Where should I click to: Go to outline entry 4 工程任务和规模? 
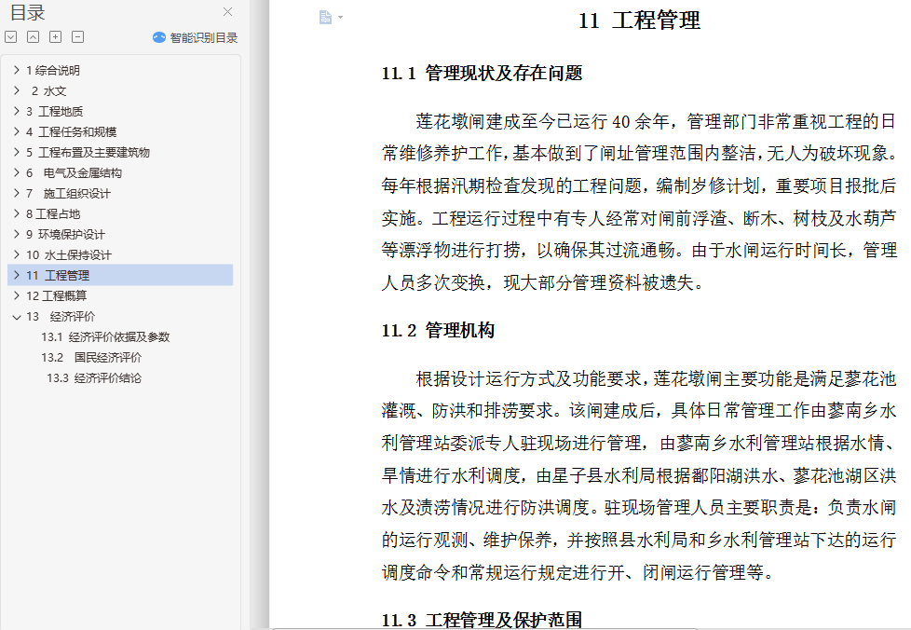[71, 132]
